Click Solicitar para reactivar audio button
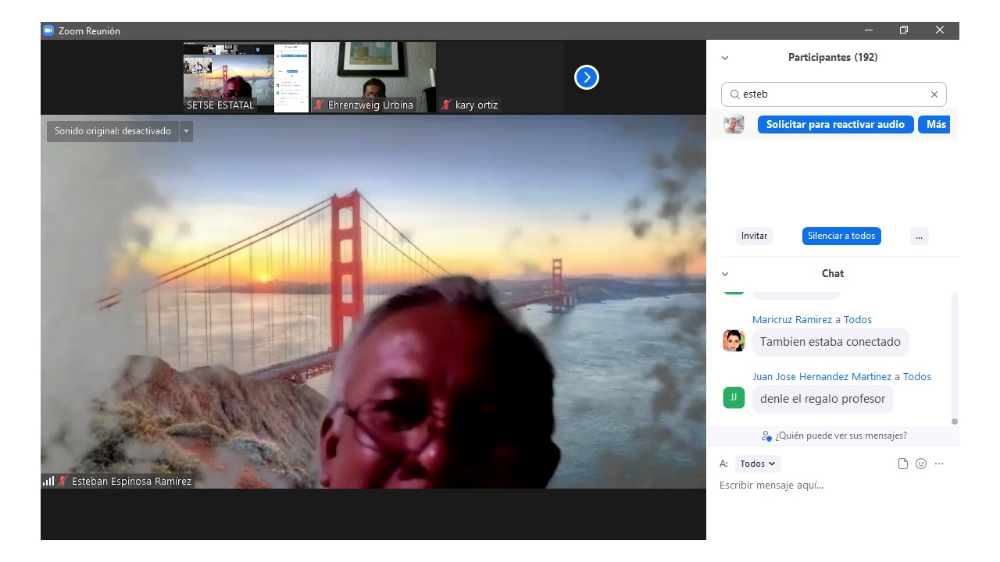Screen dimensions: 1000x562 [x=835, y=125]
